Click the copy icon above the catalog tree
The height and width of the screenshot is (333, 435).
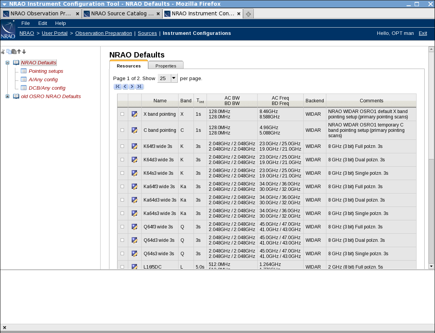[9, 52]
